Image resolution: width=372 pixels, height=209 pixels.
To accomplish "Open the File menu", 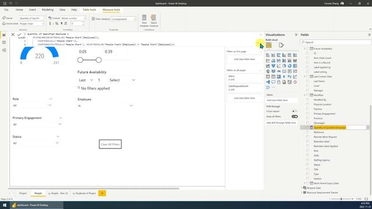I will [x=6, y=10].
